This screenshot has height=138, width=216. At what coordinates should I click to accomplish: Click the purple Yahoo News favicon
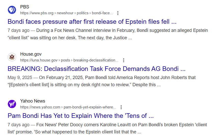pyautogui.click(x=12, y=104)
